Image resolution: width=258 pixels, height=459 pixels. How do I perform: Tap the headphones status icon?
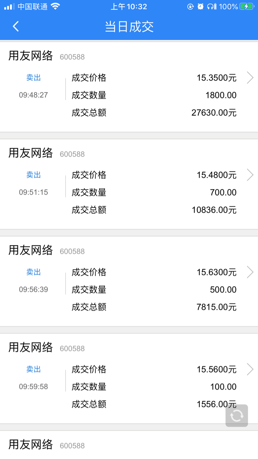pyautogui.click(x=212, y=6)
